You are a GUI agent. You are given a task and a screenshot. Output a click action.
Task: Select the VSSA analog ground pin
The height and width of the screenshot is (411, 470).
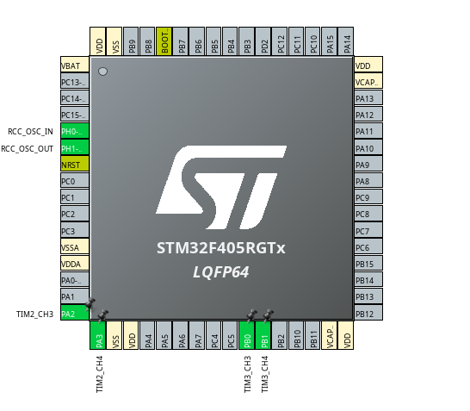click(x=75, y=247)
